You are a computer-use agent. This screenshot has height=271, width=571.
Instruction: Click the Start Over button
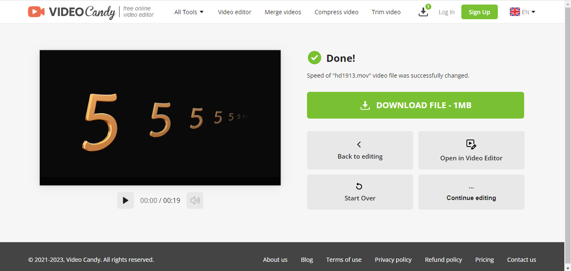pyautogui.click(x=360, y=192)
